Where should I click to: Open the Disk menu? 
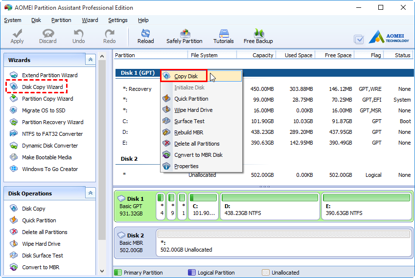click(x=36, y=20)
